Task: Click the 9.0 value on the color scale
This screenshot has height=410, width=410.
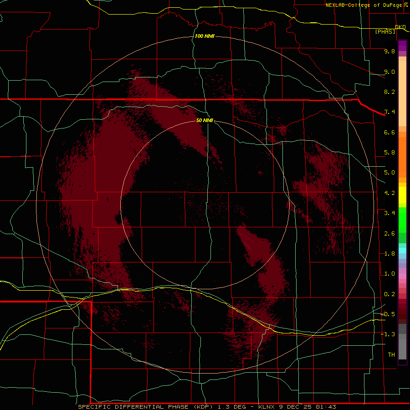Action: [389, 72]
